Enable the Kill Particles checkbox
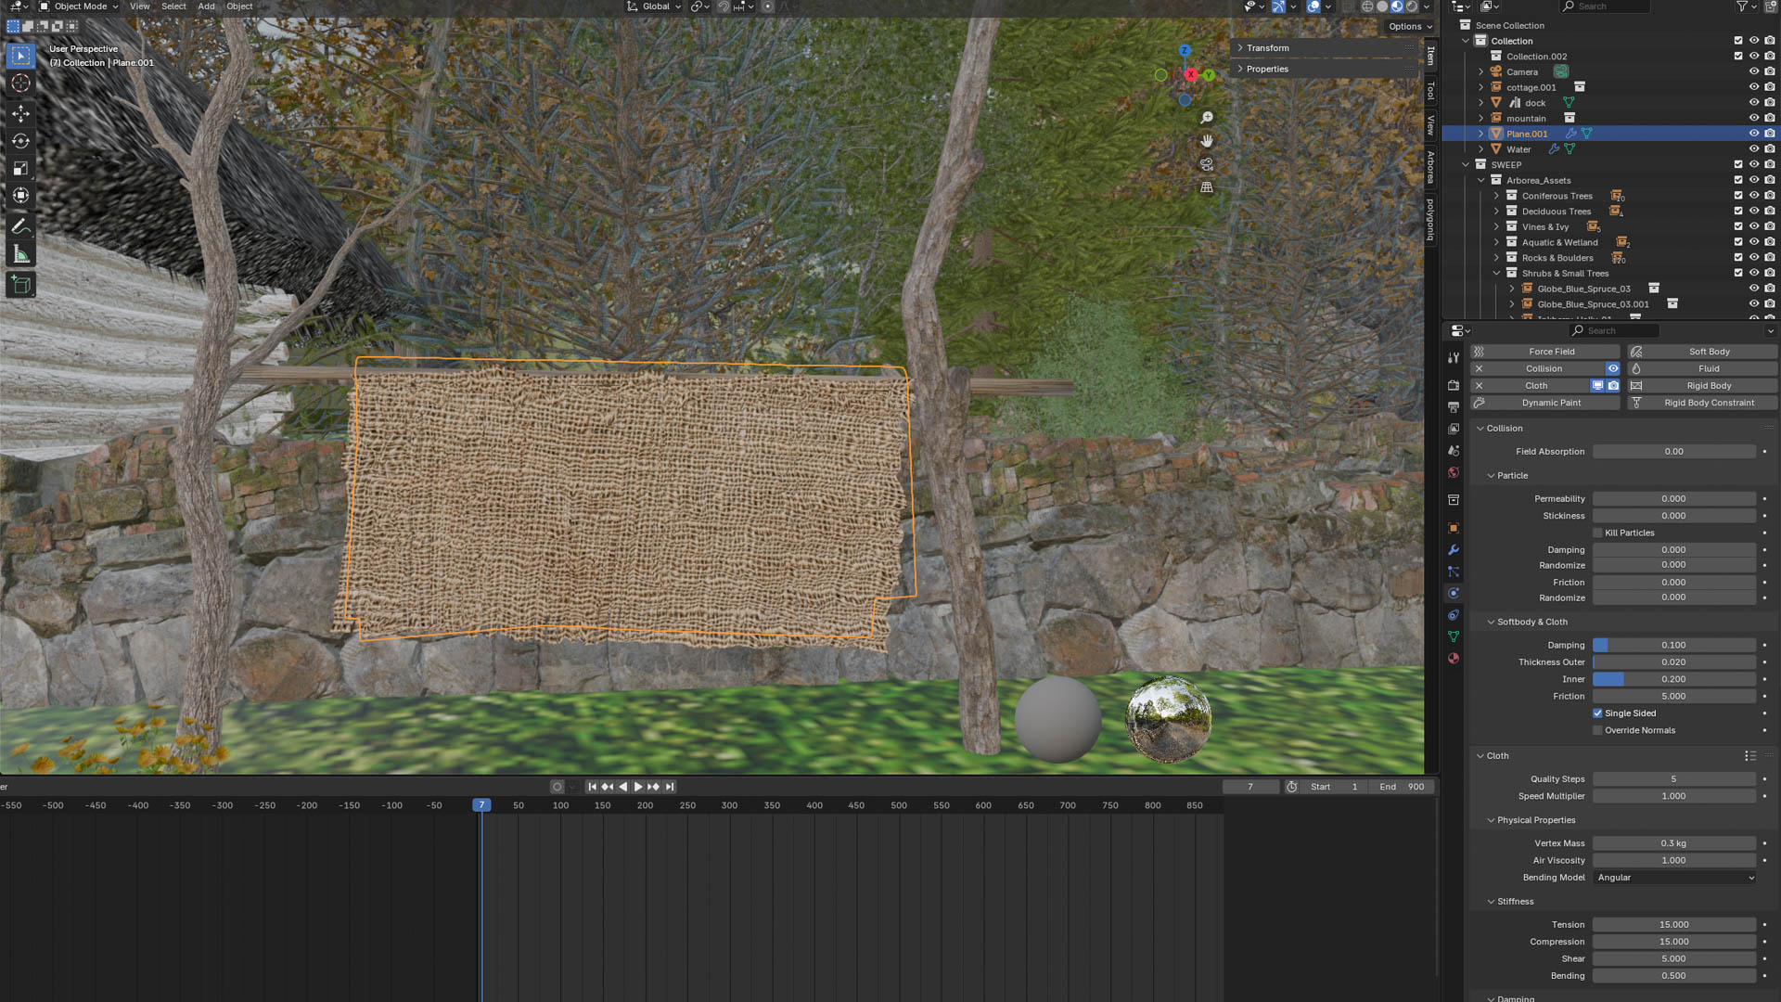This screenshot has width=1781, height=1002. pyautogui.click(x=1597, y=533)
